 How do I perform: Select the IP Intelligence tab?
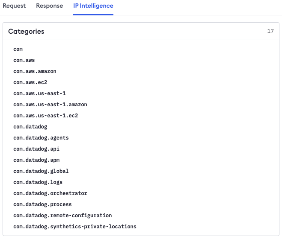93,6
